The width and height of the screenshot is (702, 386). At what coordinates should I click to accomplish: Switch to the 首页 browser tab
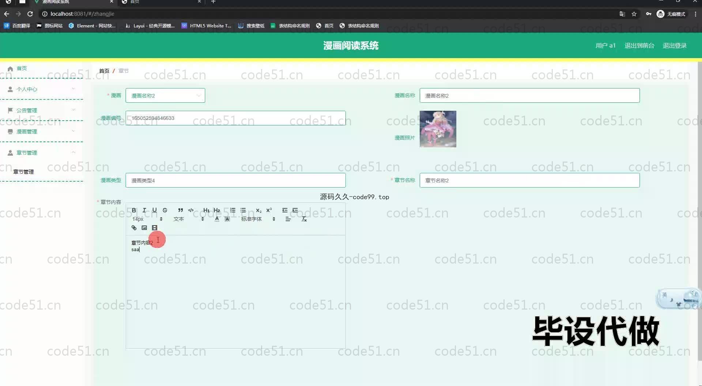(x=161, y=2)
